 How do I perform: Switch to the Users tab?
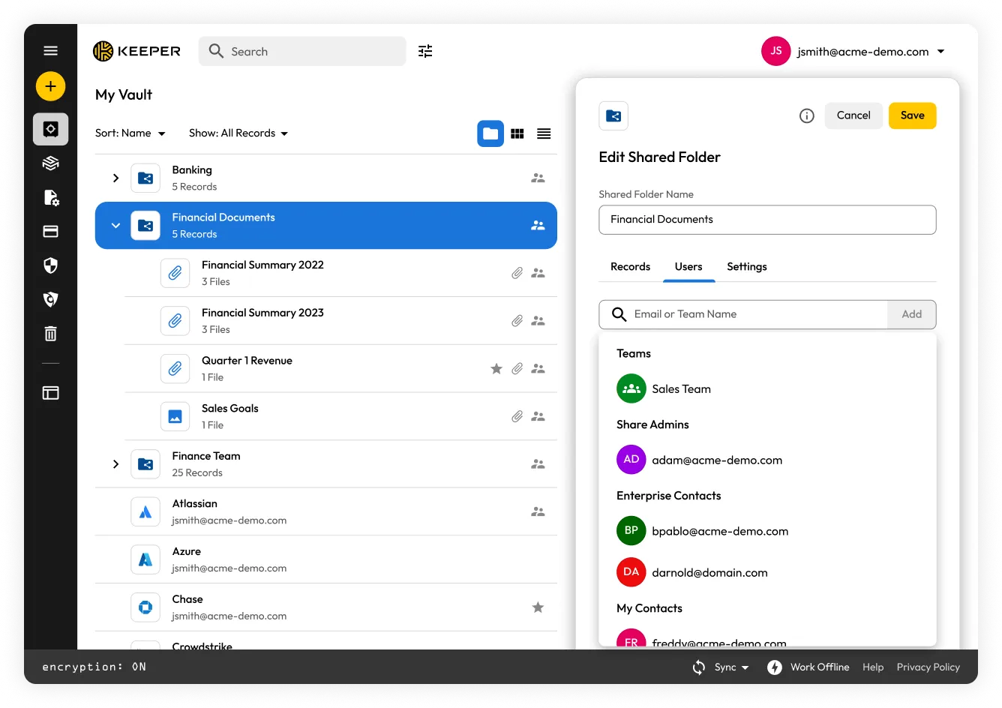688,266
